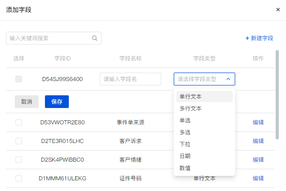Edit the 证件号码 field
The height and width of the screenshot is (191, 286).
(x=258, y=178)
